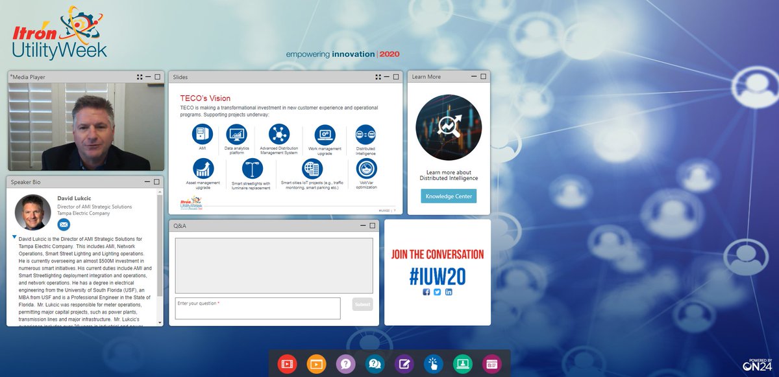Open the Media Player widget from the dock
Viewport: 779px width, 377px height.
click(x=287, y=364)
